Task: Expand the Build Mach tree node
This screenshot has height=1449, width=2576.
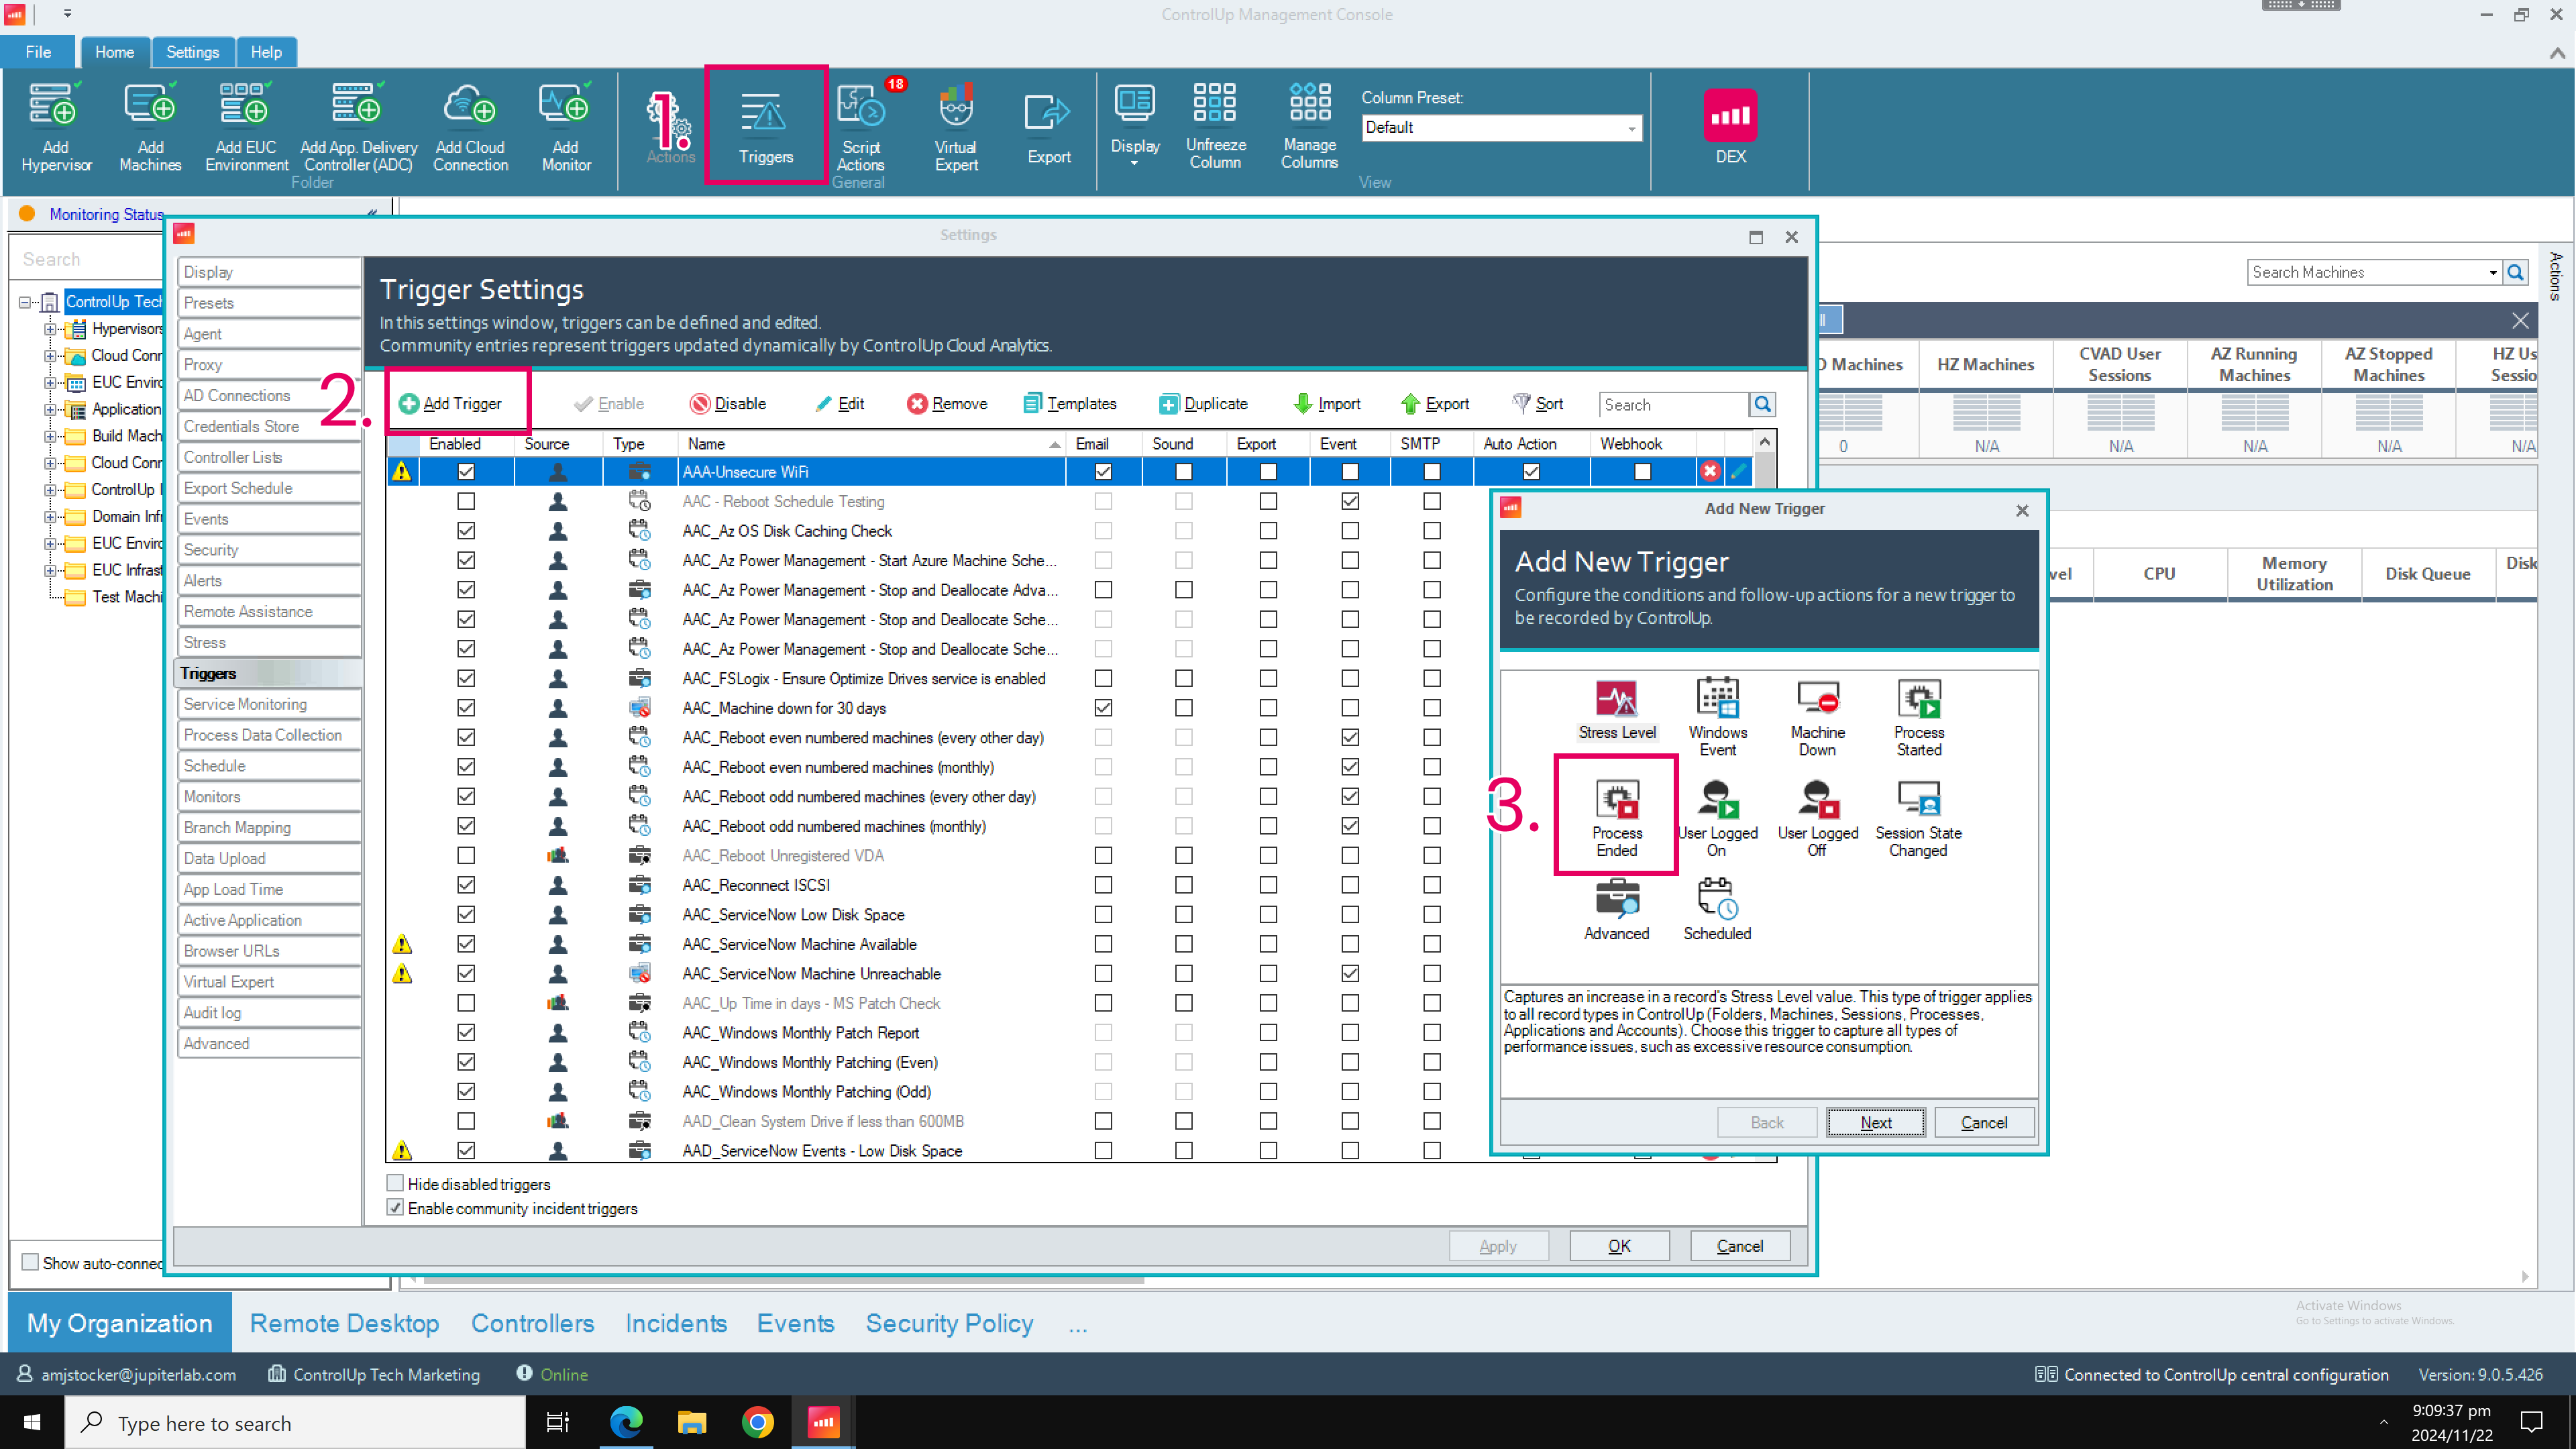Action: point(50,436)
